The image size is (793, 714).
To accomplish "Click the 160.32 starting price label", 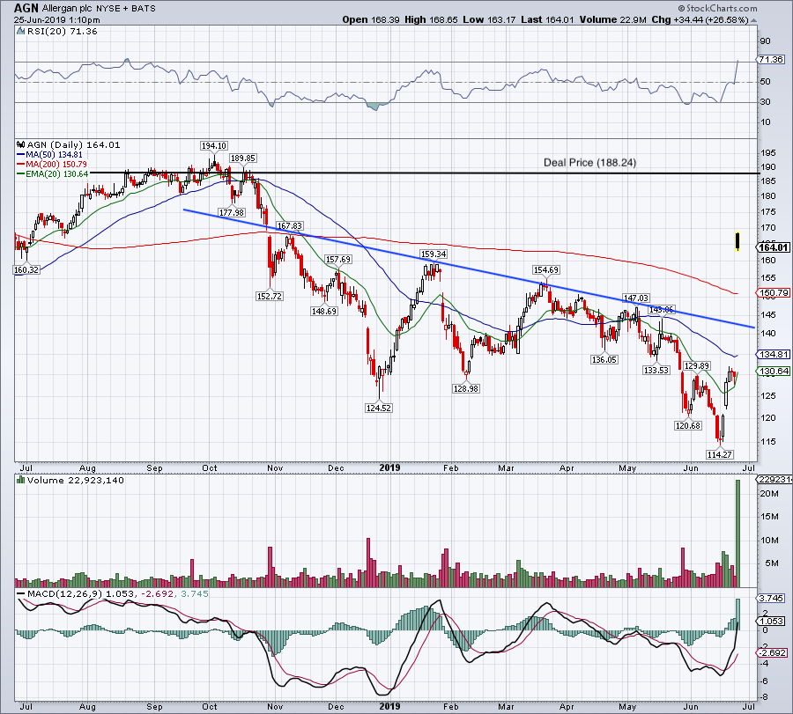I will 26,269.
